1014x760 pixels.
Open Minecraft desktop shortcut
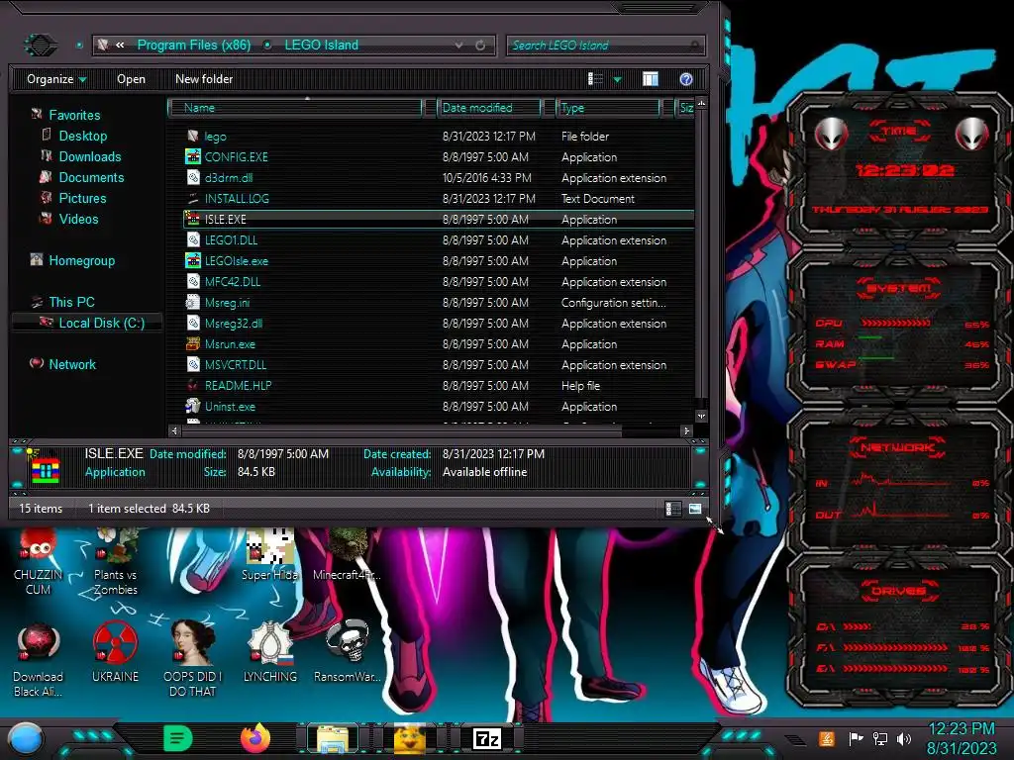click(348, 556)
